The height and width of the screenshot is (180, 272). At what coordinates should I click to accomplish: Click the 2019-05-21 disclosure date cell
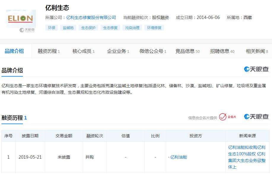[x=30, y=157]
